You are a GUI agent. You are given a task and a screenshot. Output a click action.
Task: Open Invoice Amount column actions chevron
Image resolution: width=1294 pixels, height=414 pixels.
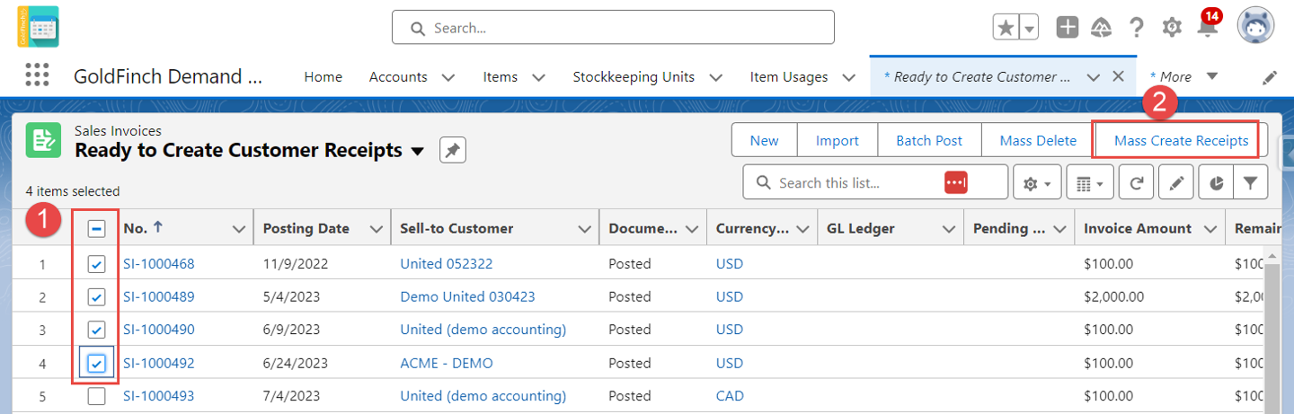pyautogui.click(x=1210, y=229)
